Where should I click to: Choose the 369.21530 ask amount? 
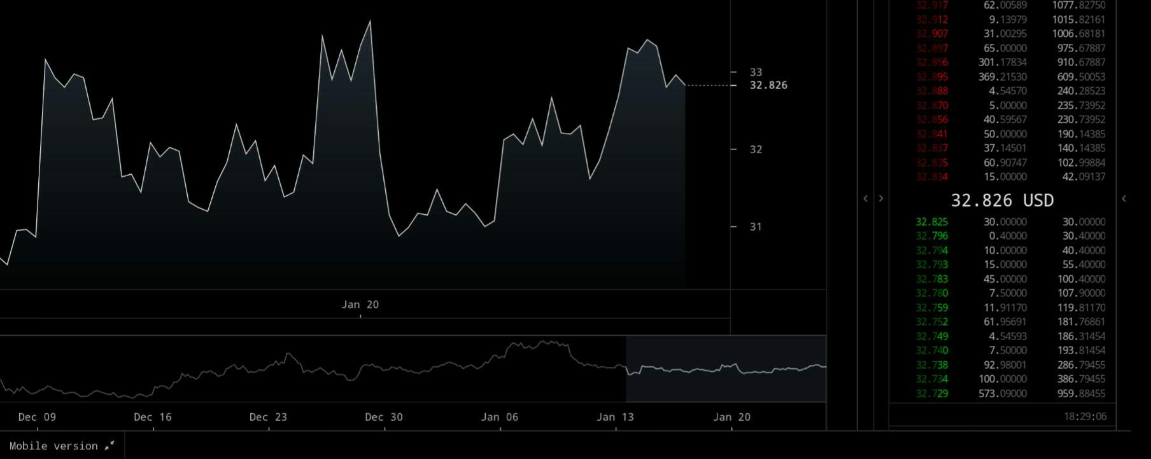tap(1002, 77)
